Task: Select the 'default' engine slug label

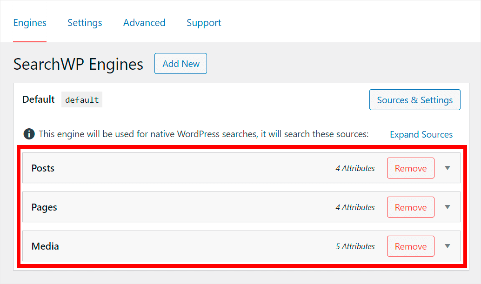Action: click(82, 99)
